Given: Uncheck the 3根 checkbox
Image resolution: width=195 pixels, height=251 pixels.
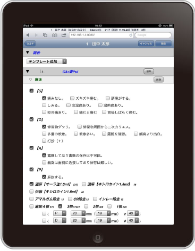Looking at the screenshot, I should [60, 206].
